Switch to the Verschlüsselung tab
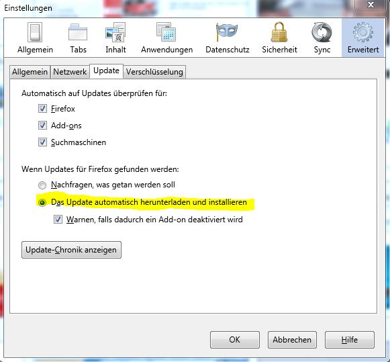Image resolution: width=390 pixels, height=362 pixels. coord(154,72)
